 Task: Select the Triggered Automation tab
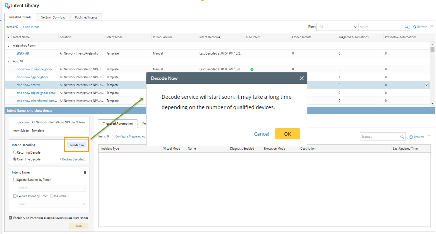pyautogui.click(x=118, y=123)
